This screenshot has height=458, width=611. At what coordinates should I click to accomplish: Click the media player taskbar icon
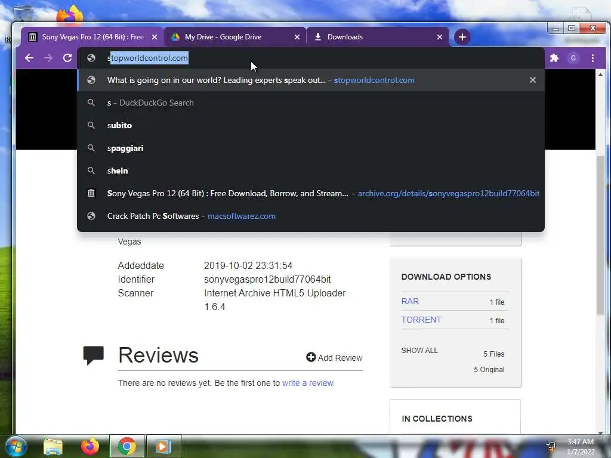click(x=163, y=446)
